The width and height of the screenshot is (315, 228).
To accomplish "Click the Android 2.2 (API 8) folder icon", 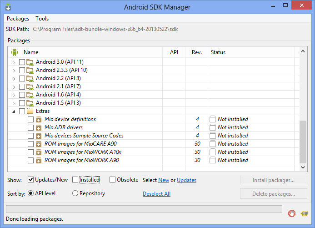I will (x=30, y=78).
